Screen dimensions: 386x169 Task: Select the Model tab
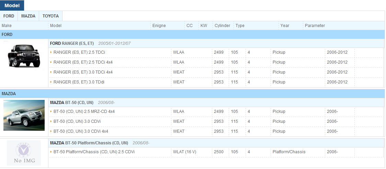point(12,5)
